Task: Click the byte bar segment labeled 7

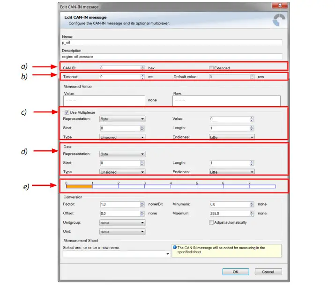Action: coord(262,186)
